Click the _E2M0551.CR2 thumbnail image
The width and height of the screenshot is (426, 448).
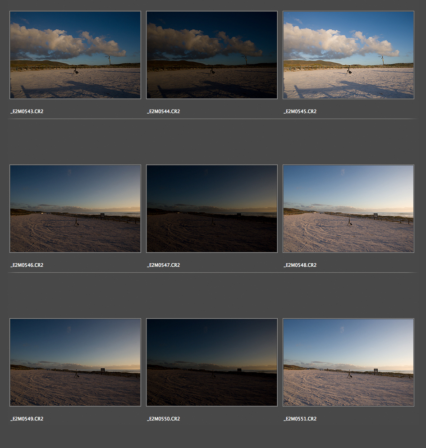tap(348, 362)
